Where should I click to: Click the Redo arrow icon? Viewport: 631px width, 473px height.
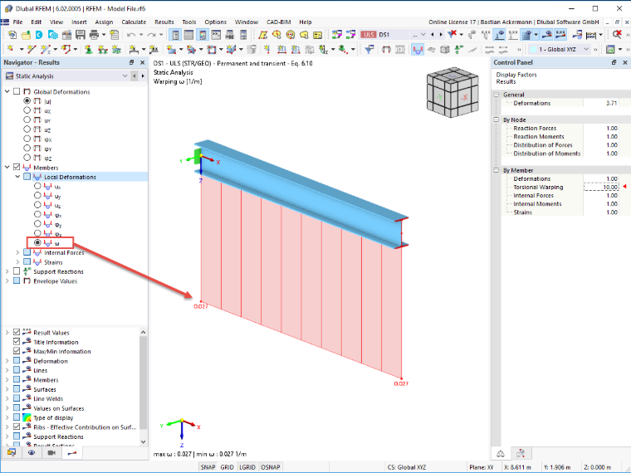(x=151, y=35)
